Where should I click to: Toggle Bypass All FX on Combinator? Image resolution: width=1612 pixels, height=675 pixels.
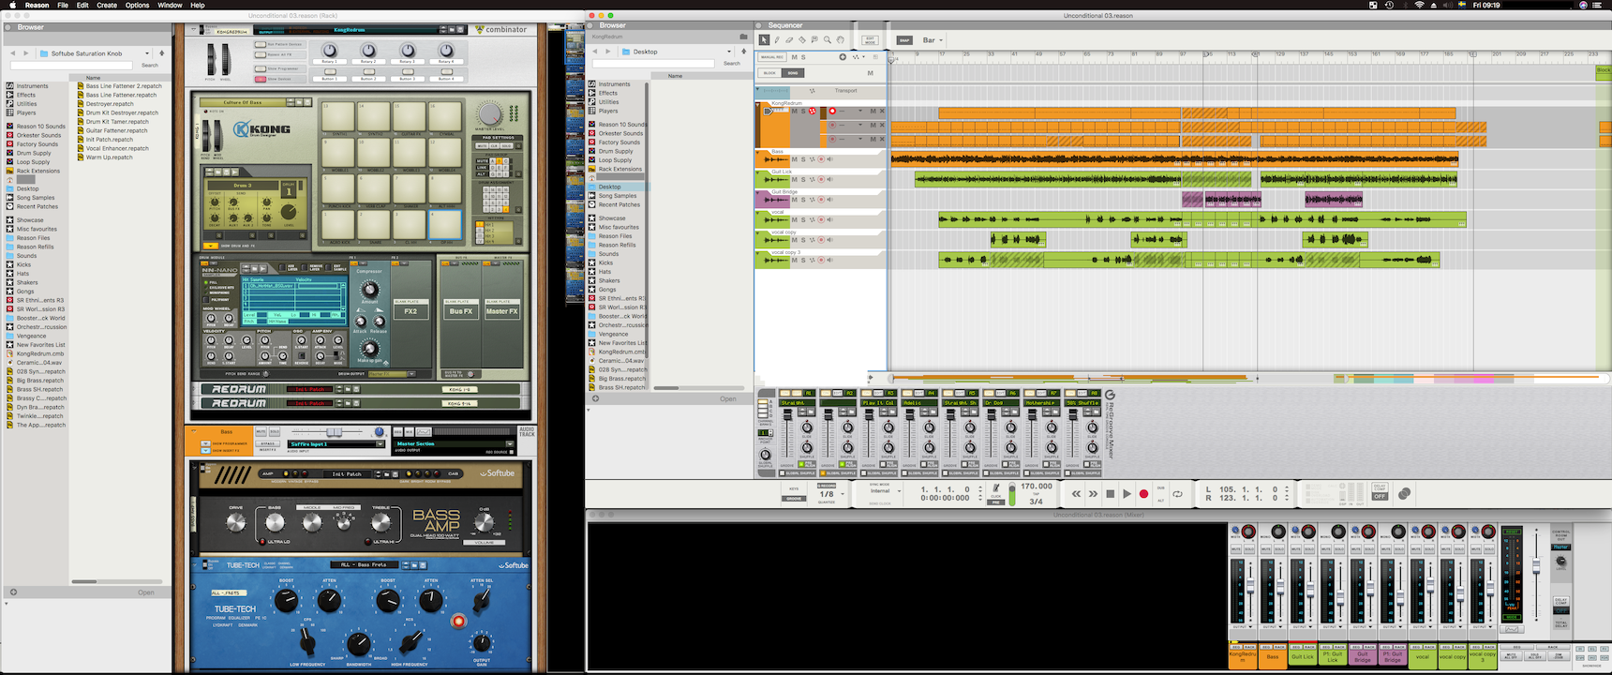tap(259, 54)
